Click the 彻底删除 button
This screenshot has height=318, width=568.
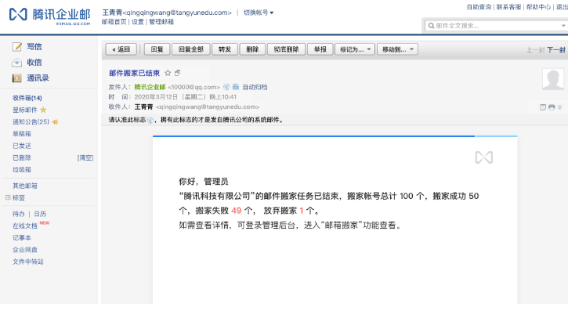pyautogui.click(x=286, y=49)
